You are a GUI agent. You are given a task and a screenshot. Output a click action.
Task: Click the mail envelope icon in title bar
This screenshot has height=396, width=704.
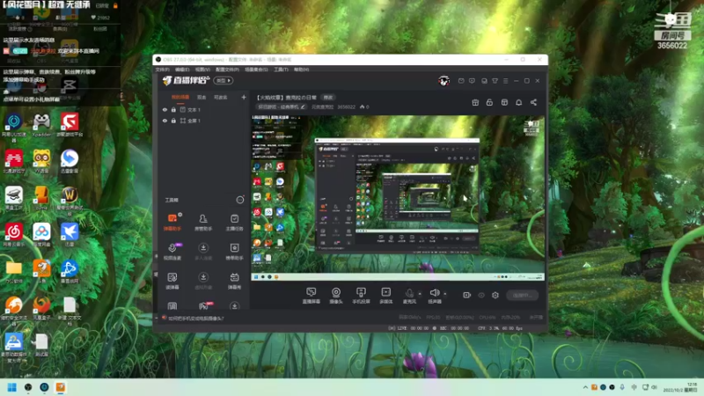(461, 81)
